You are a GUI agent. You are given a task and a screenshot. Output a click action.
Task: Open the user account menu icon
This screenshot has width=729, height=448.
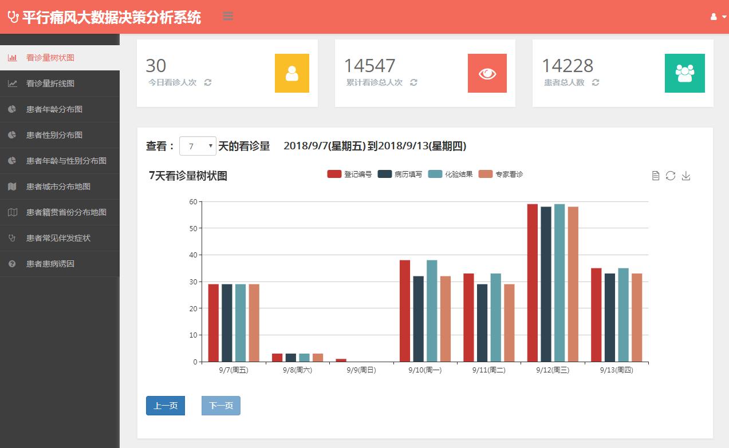click(718, 17)
